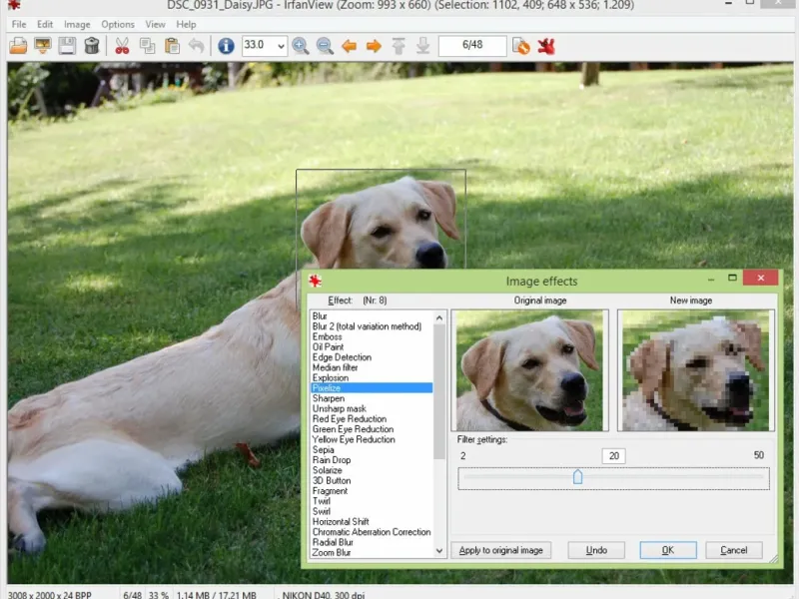Choose the Sepia effect from the list
This screenshot has height=599, width=799.
tap(324, 450)
